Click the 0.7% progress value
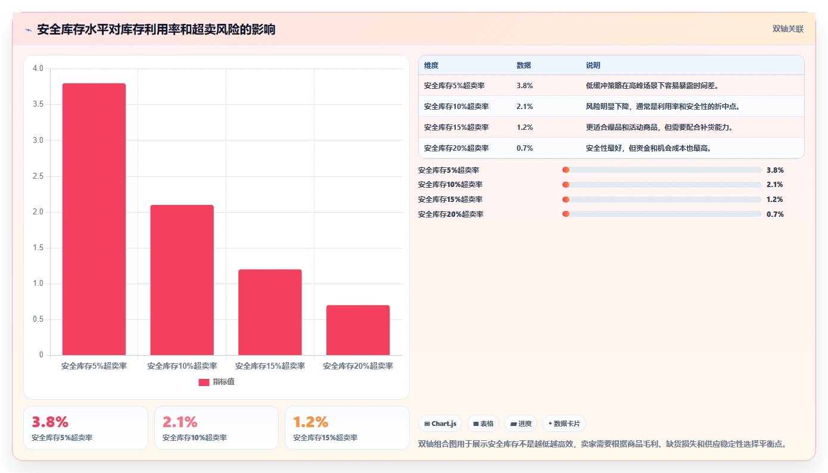 coord(775,214)
